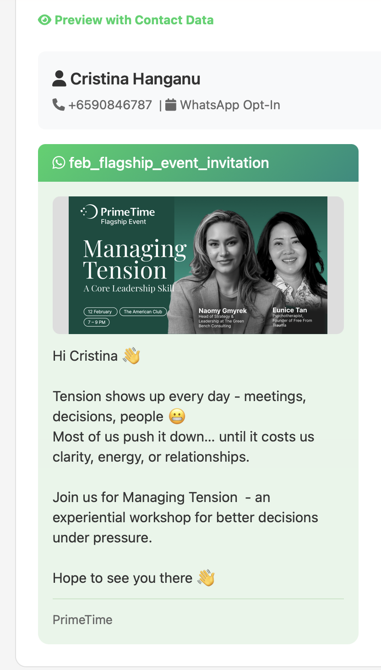Click the grimacing face emoji in the message
Image resolution: width=381 pixels, height=670 pixels.
[x=177, y=417]
